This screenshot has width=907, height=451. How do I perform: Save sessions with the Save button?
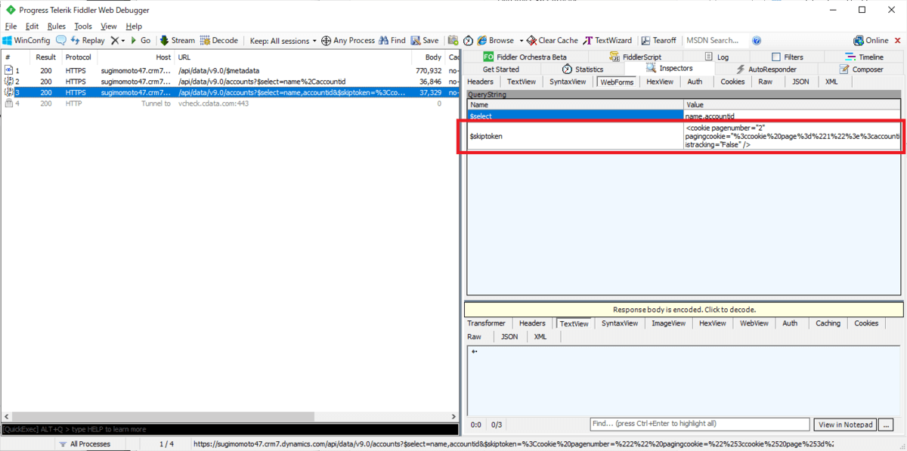pos(425,41)
